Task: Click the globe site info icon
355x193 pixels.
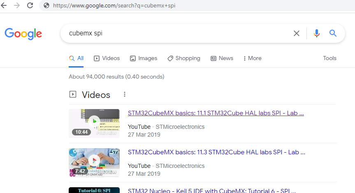Action: (x=46, y=5)
